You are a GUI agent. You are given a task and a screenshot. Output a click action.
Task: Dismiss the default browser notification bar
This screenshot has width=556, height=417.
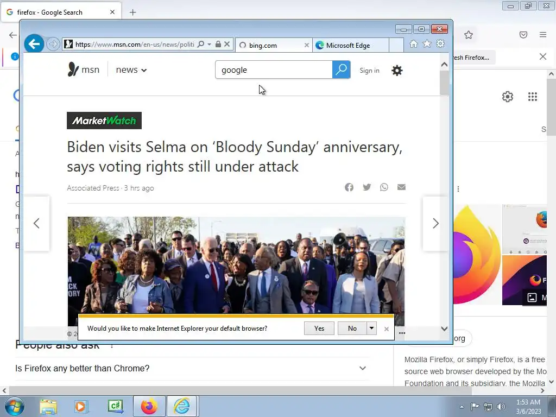(387, 329)
